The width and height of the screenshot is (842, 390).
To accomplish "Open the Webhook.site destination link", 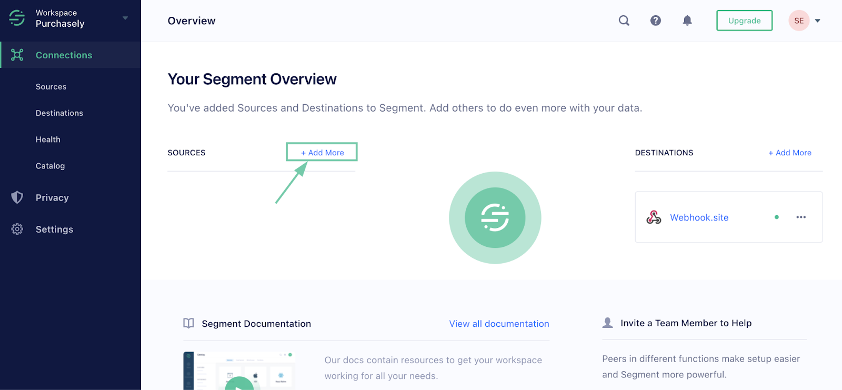I will coord(699,217).
